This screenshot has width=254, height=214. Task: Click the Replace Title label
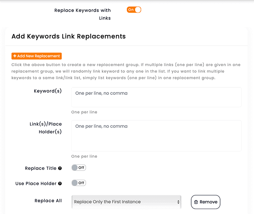tap(41, 168)
